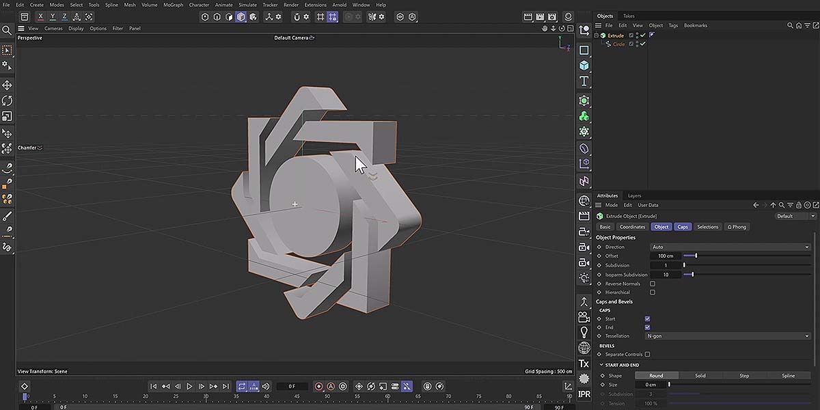Adjust the Offset slider
The height and width of the screenshot is (410, 820).
coord(747,256)
